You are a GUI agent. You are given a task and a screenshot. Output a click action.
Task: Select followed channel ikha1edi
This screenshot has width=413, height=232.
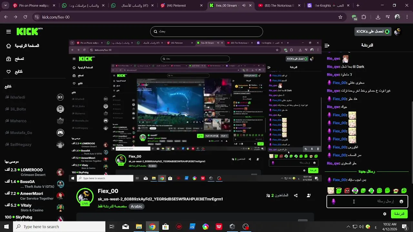pyautogui.click(x=34, y=97)
